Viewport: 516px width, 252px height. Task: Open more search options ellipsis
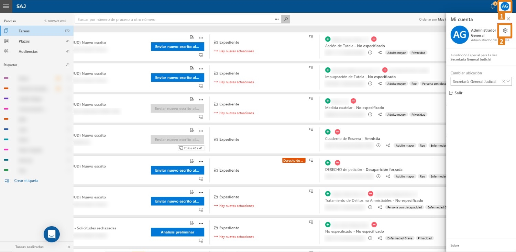[x=277, y=20]
